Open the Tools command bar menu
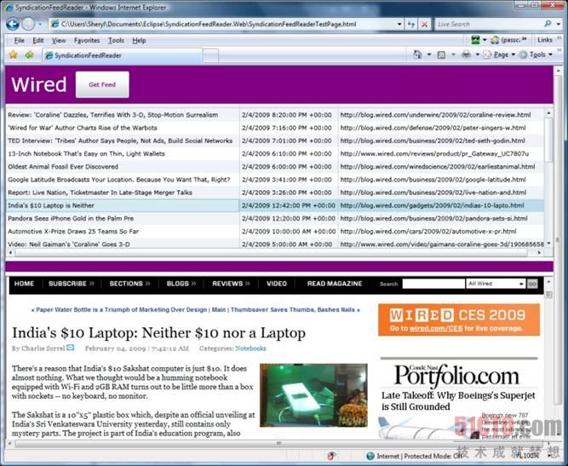Screen dimensions: 568x466 pyautogui.click(x=536, y=55)
